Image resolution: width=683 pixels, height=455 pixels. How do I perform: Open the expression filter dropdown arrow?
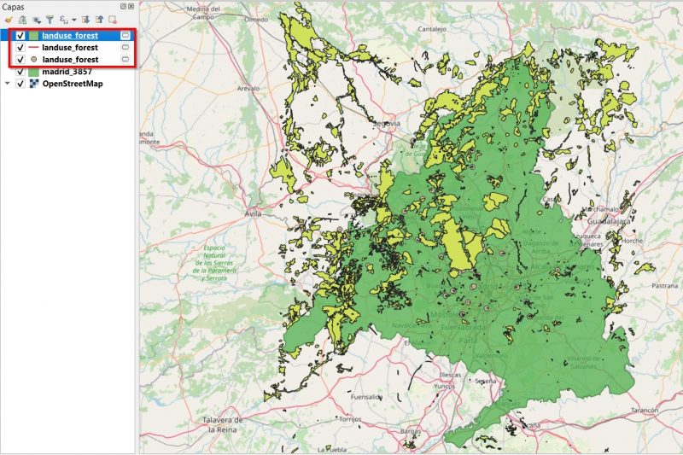pos(74,20)
